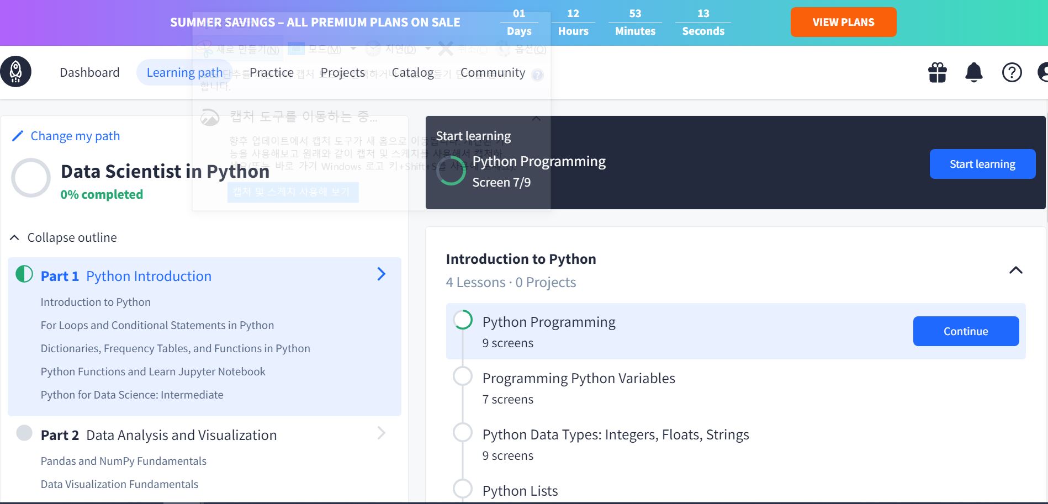Open Python Functions and Learn Jupyter Notebook
Image resolution: width=1048 pixels, height=504 pixels.
click(153, 372)
